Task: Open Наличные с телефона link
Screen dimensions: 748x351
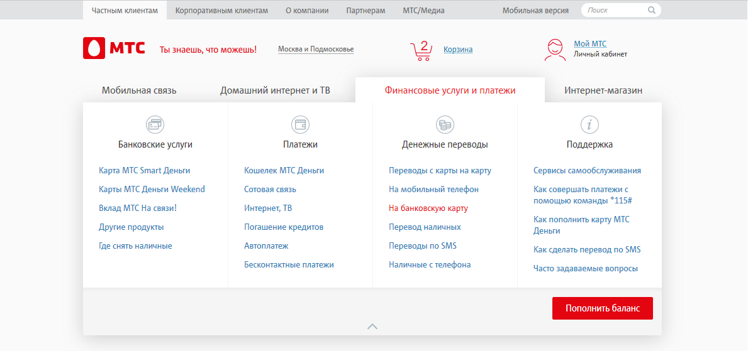Action: pyautogui.click(x=430, y=265)
